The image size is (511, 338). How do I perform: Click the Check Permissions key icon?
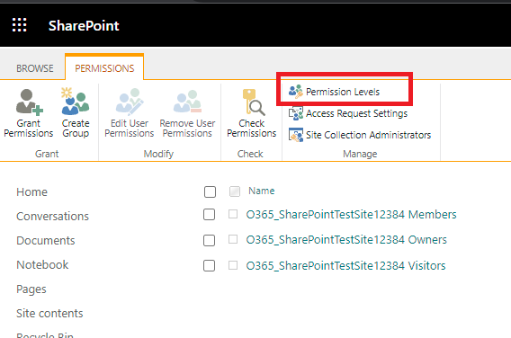(x=254, y=102)
